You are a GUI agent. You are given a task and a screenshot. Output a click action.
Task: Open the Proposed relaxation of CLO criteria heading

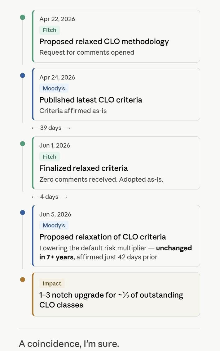103,237
